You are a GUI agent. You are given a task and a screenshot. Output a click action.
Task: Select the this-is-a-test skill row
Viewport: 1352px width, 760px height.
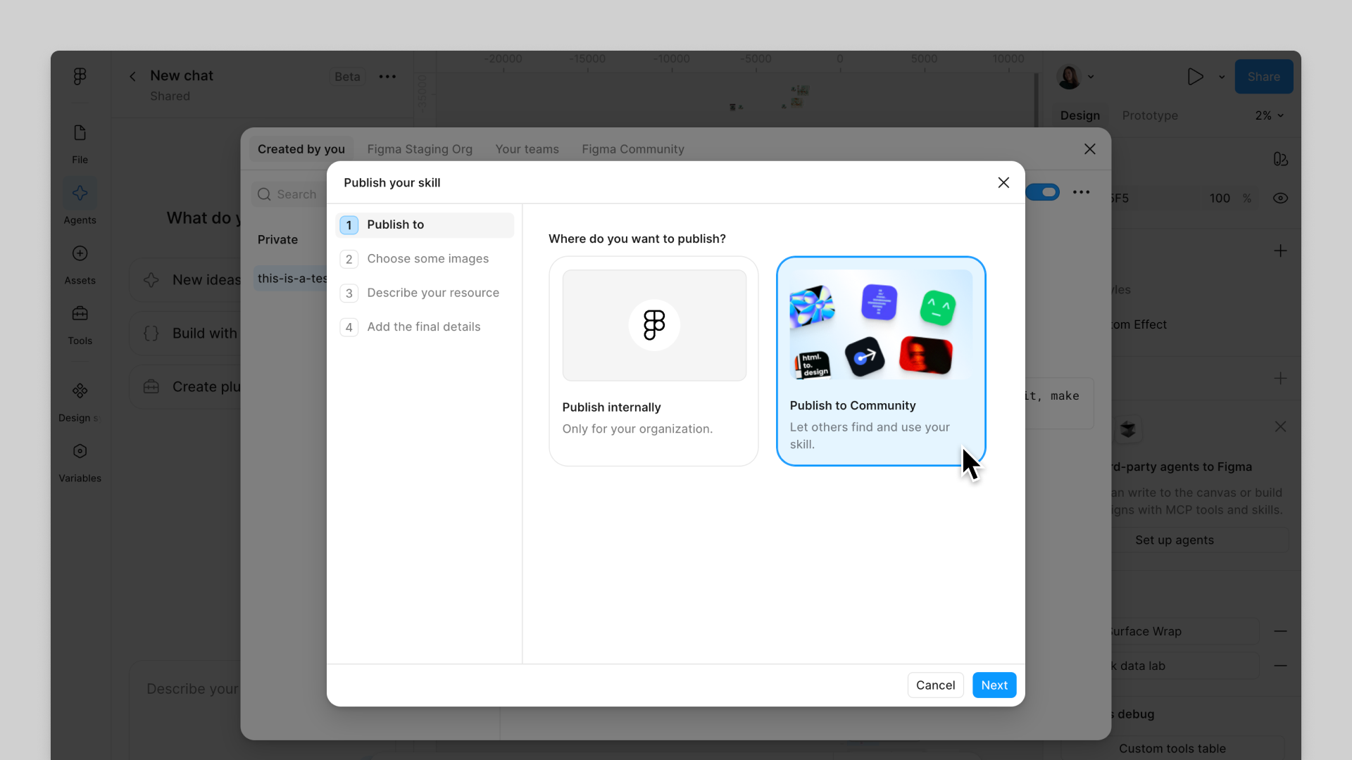click(x=290, y=279)
